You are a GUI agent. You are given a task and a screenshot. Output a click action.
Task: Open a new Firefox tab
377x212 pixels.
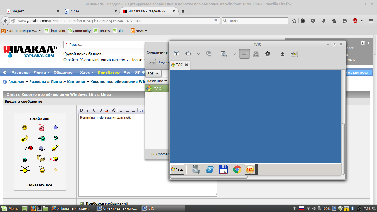tap(183, 11)
